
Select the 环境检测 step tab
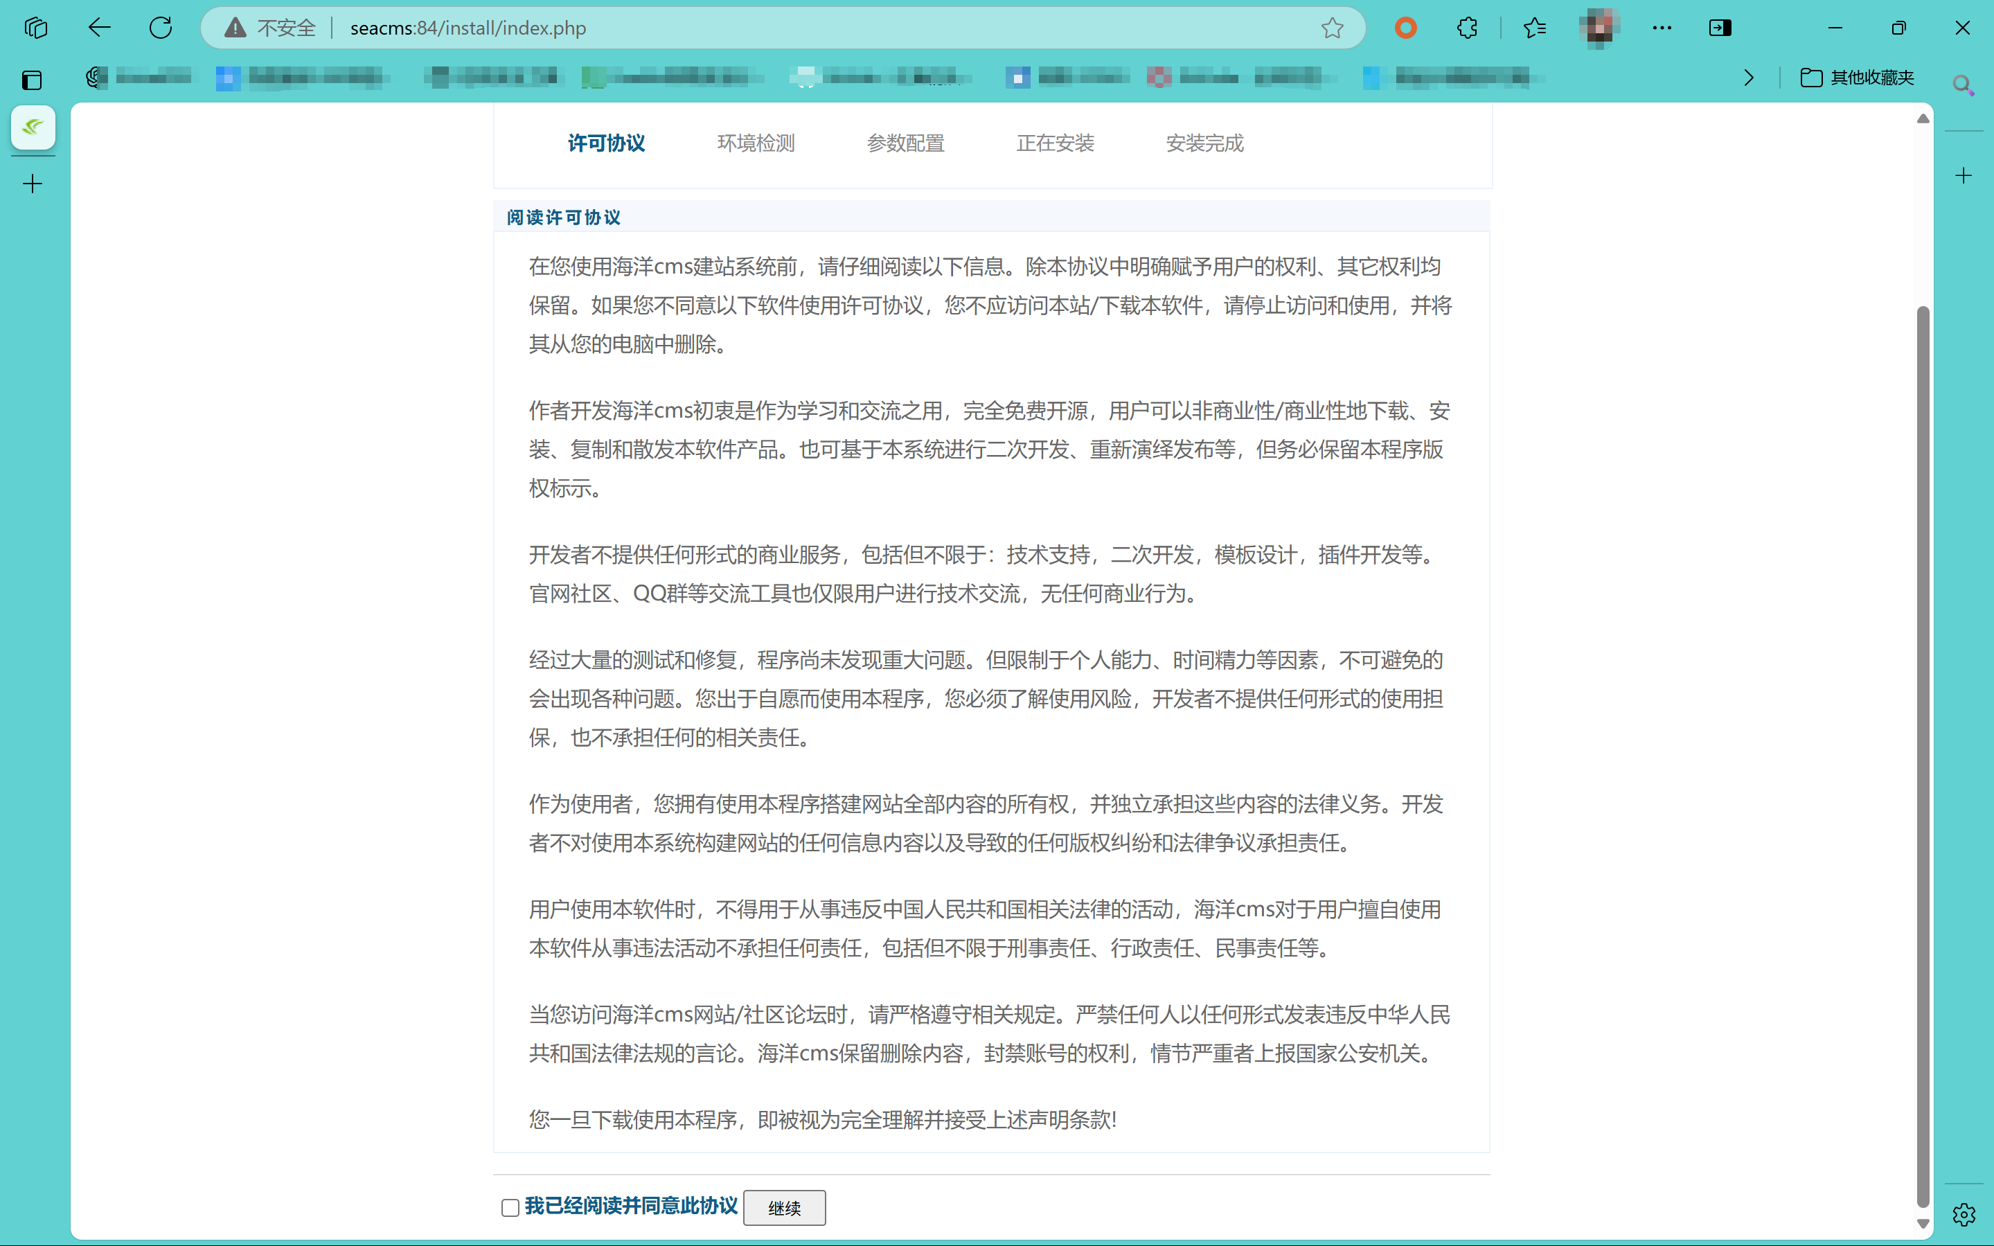pyautogui.click(x=756, y=143)
